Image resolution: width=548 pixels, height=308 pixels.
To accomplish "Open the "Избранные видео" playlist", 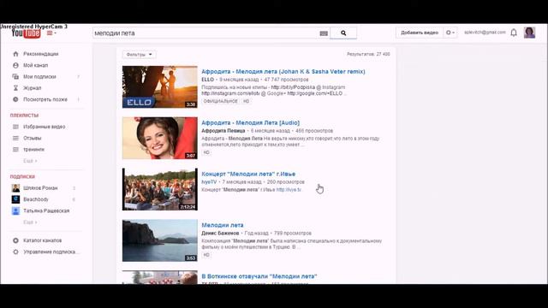I will point(44,127).
